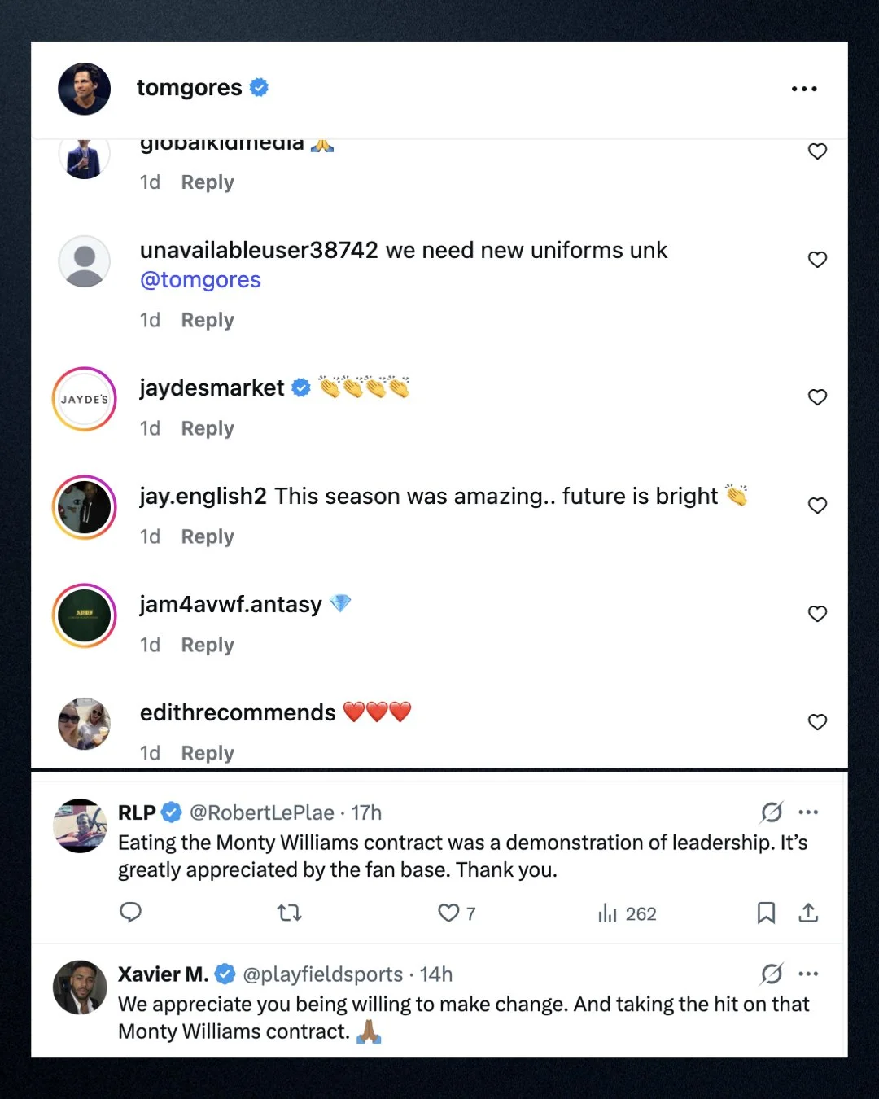Bookmark the RLP tweet
The height and width of the screenshot is (1099, 879).
pyautogui.click(x=766, y=913)
